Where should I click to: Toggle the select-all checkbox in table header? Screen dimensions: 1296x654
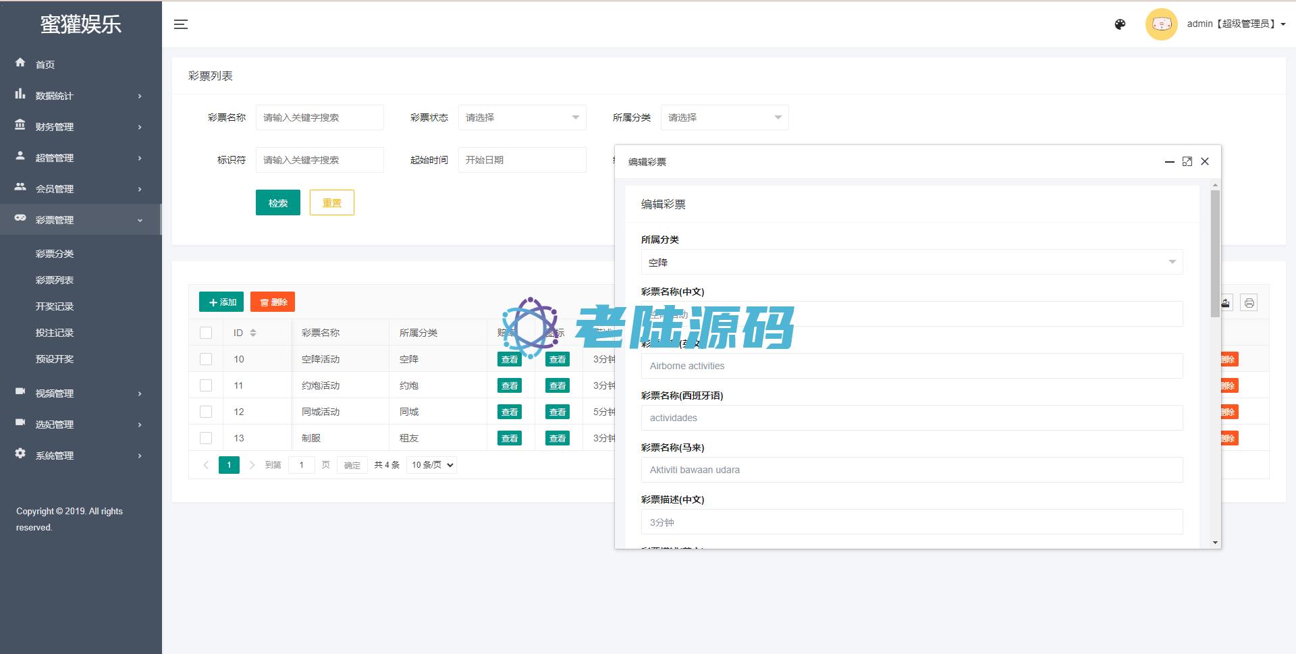[206, 333]
